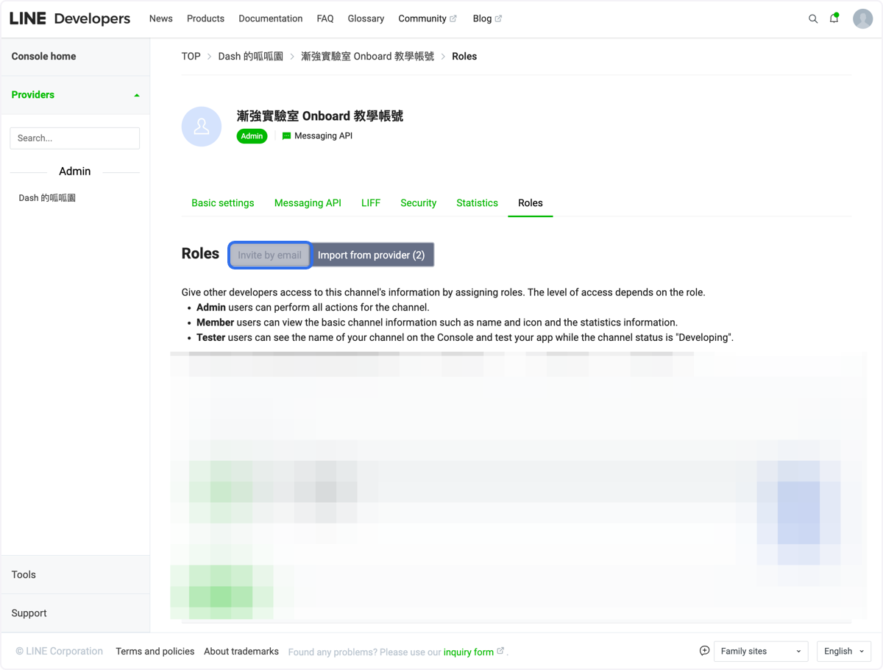Click the Invite by email button
Screen dimensions: 883x670
click(x=269, y=255)
